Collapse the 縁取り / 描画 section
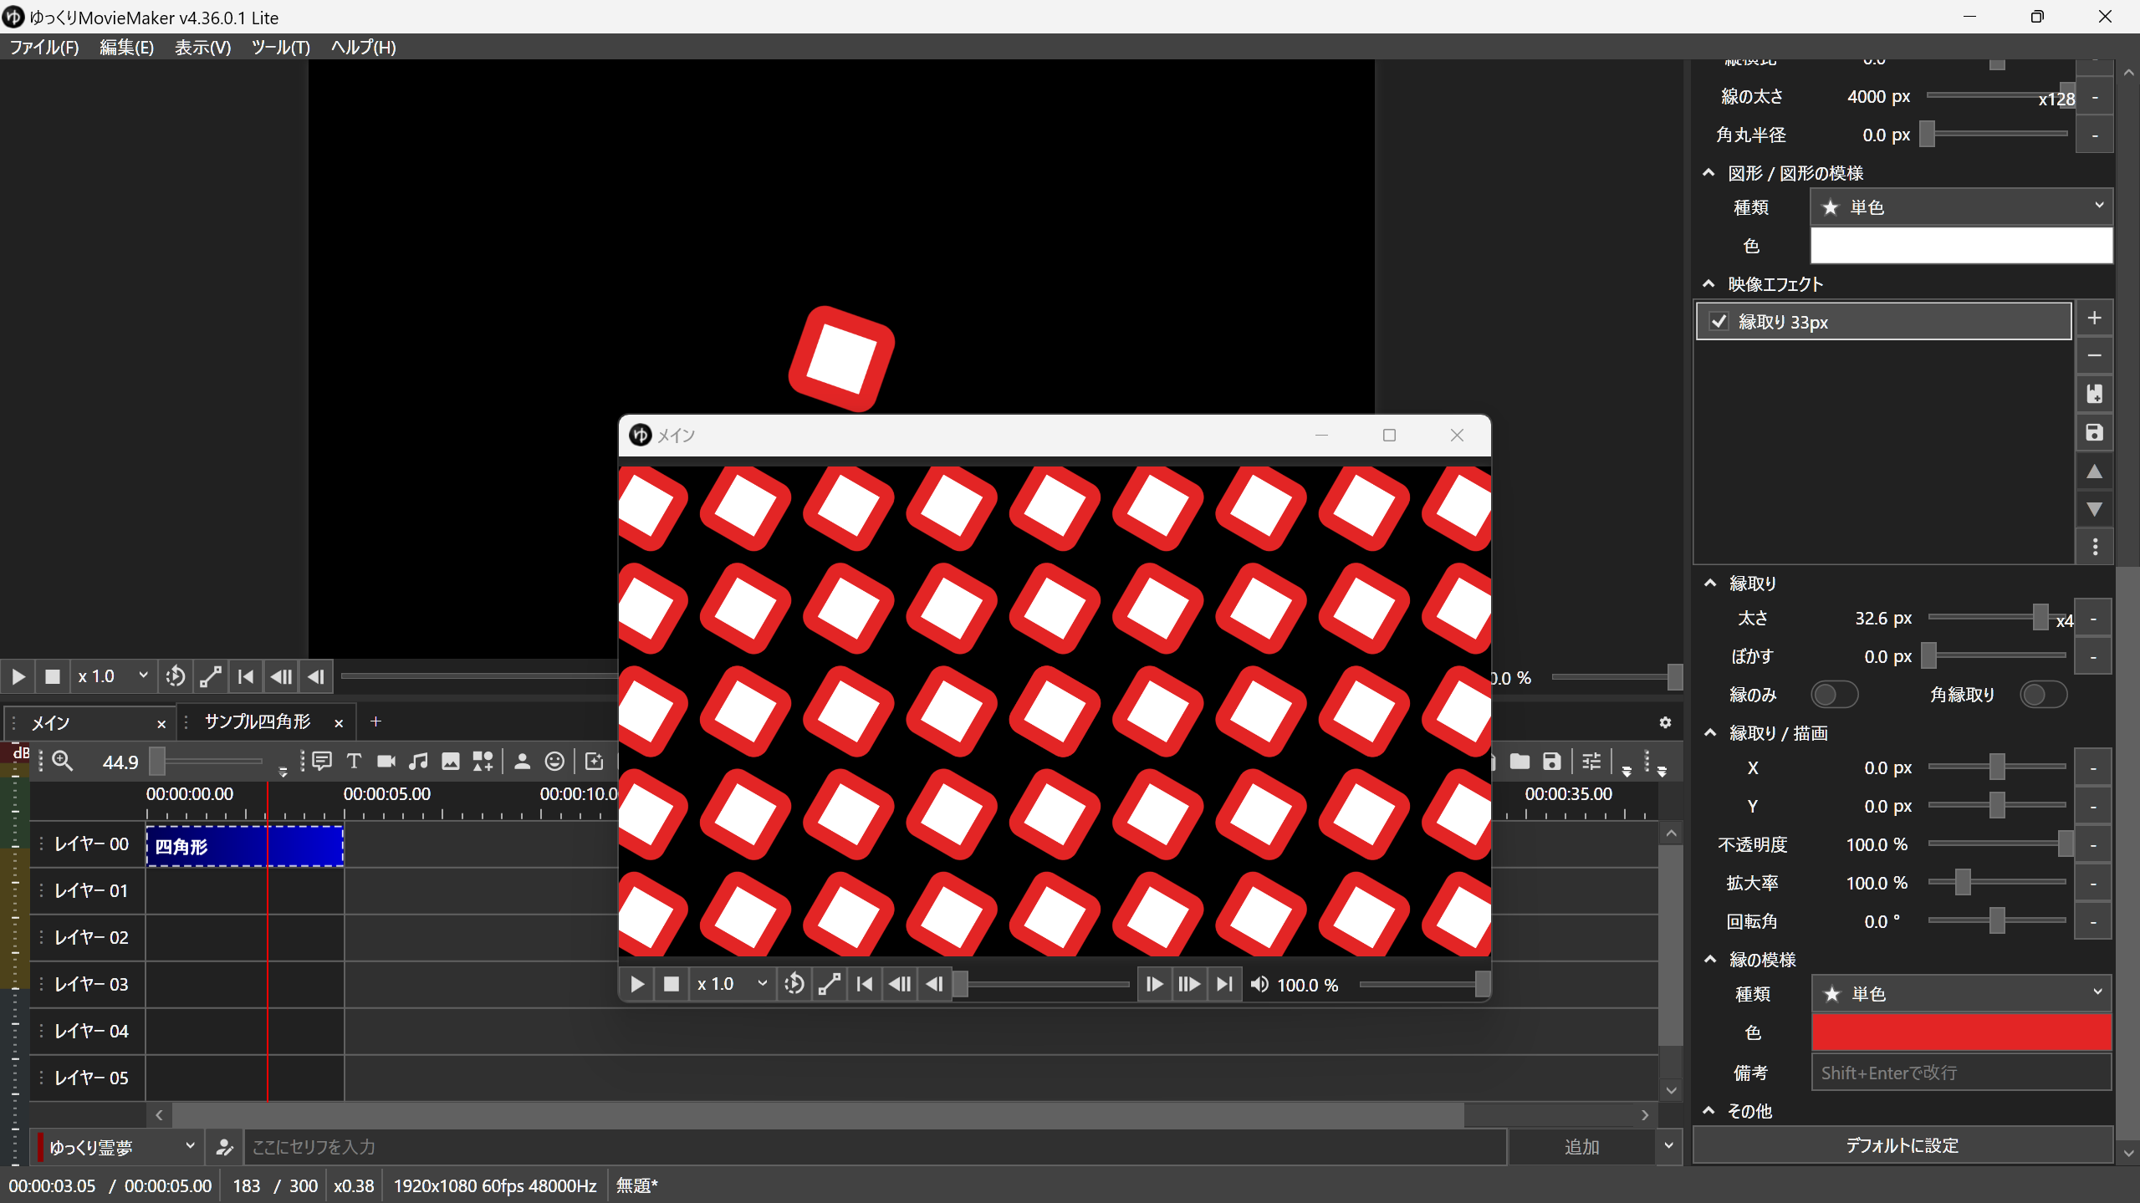2140x1203 pixels. coord(1711,733)
